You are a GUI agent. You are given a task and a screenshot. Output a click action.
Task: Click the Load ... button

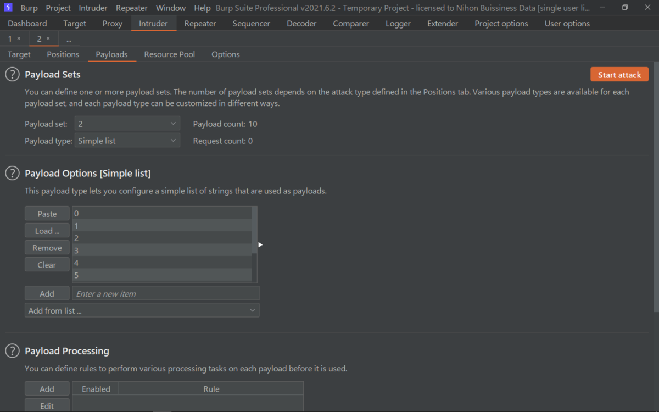tap(47, 231)
